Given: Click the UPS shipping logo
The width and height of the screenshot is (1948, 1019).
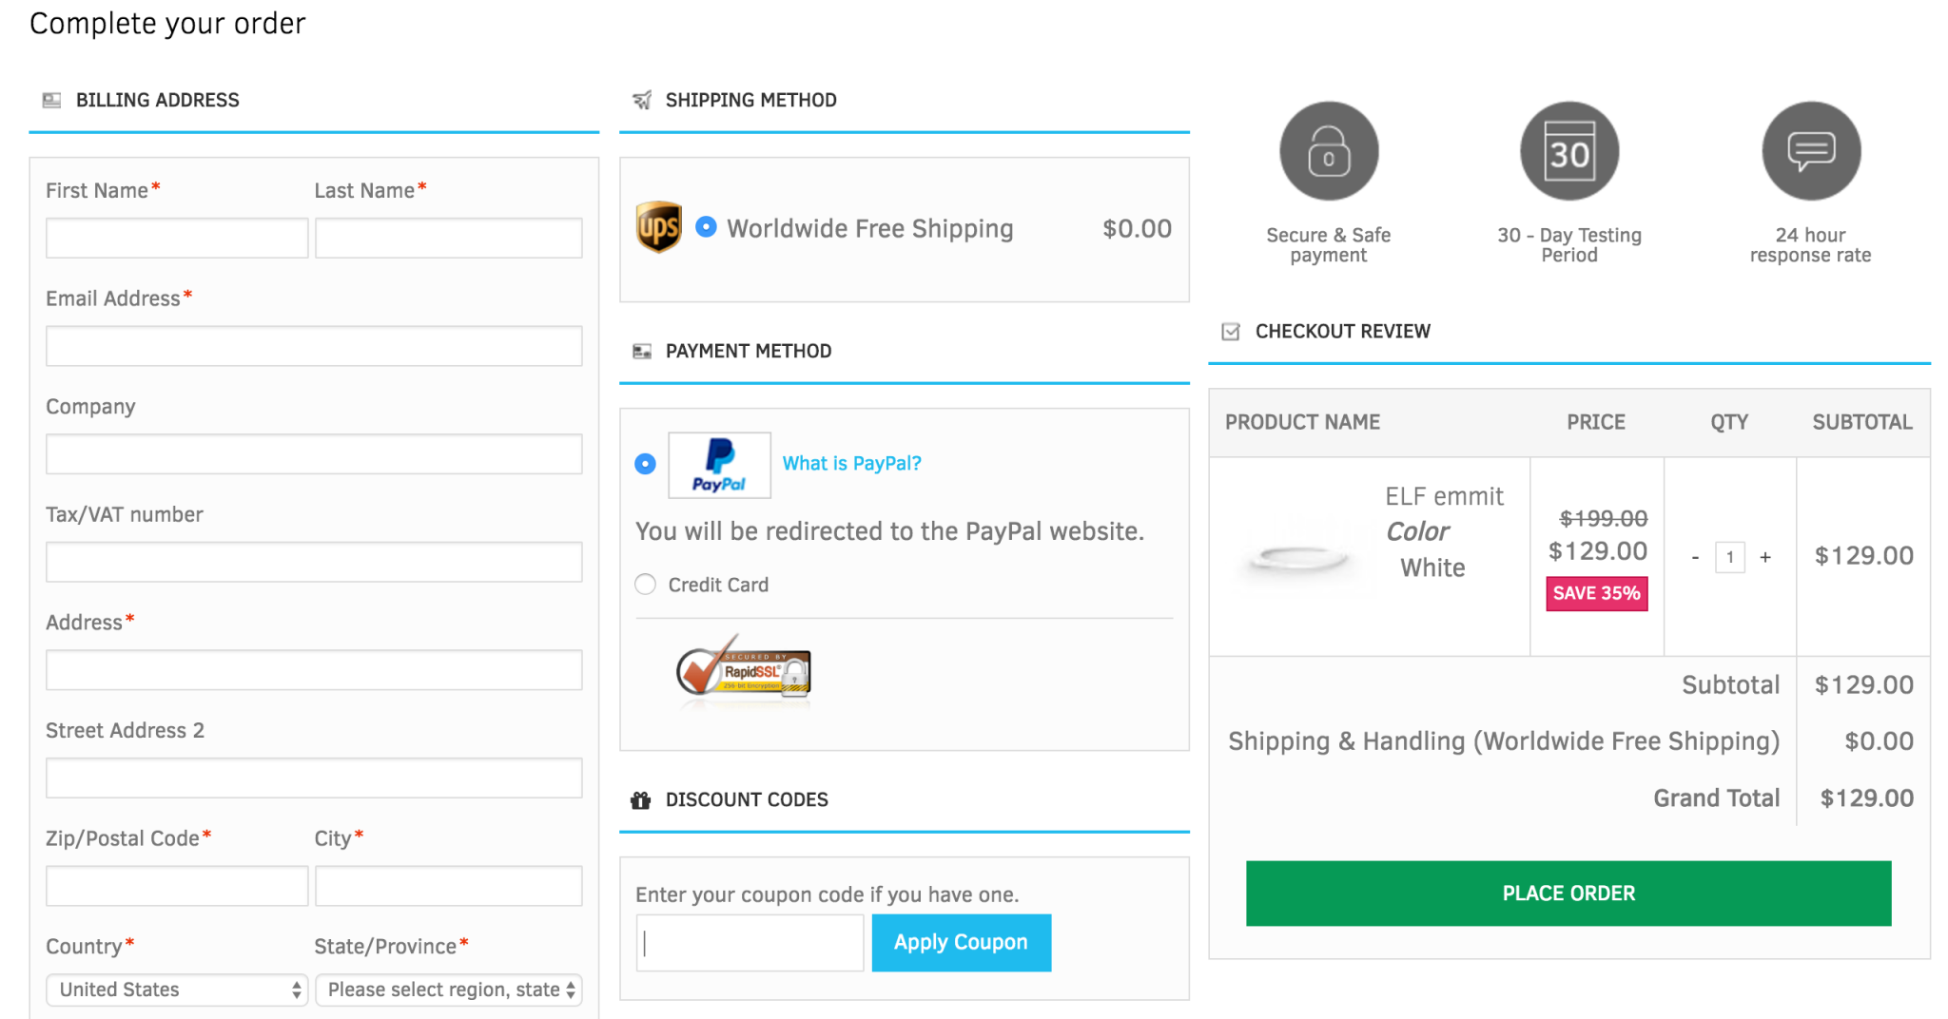Looking at the screenshot, I should 658,227.
